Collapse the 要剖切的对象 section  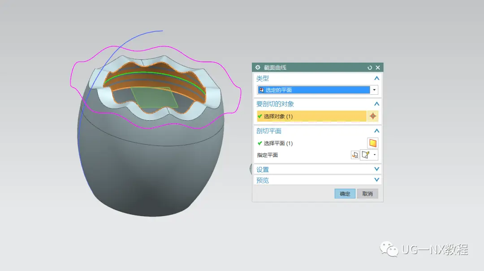pos(376,104)
